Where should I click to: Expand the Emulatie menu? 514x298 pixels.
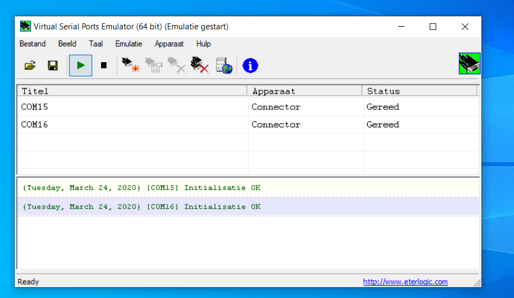(x=128, y=44)
